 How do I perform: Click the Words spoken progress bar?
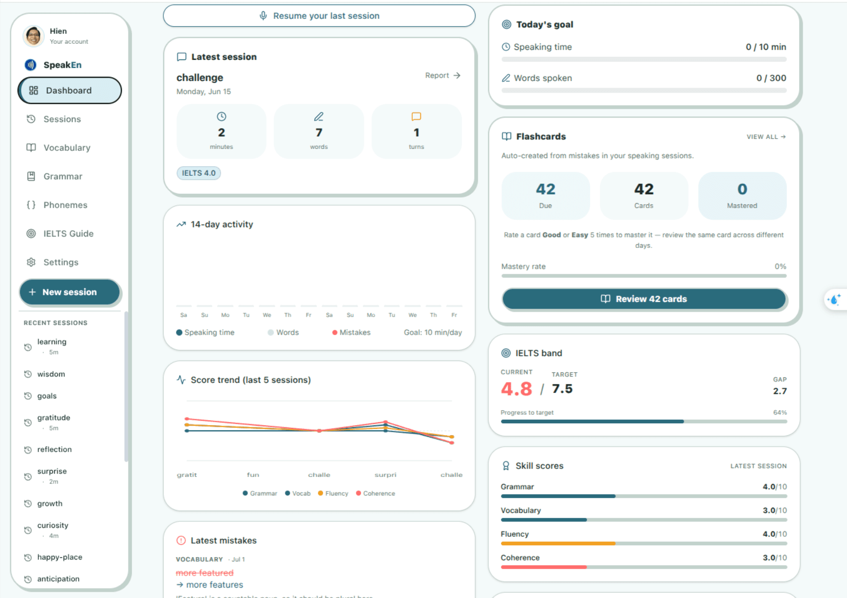point(644,91)
